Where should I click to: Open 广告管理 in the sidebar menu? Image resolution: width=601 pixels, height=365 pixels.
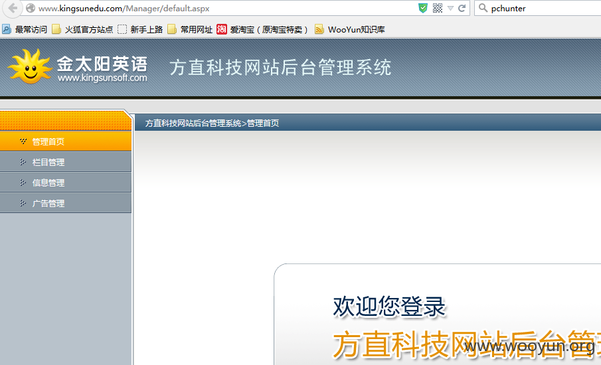point(66,203)
